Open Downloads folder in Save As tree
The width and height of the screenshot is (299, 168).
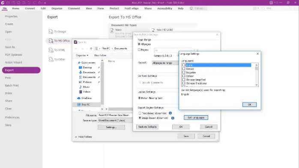[x=87, y=72]
